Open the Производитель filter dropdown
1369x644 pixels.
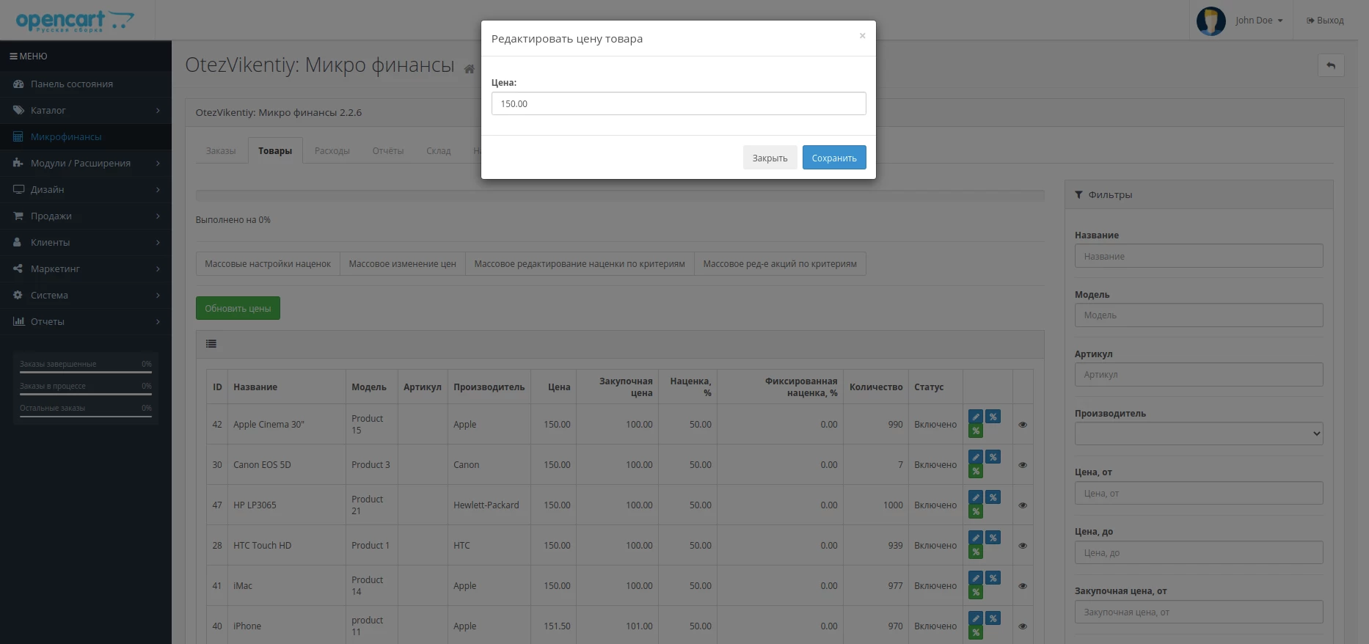[1199, 433]
